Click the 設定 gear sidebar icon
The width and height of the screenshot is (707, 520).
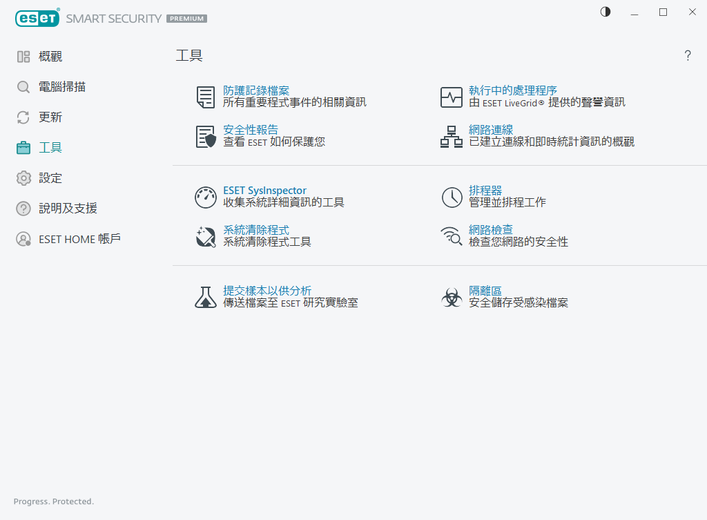pyautogui.click(x=23, y=178)
